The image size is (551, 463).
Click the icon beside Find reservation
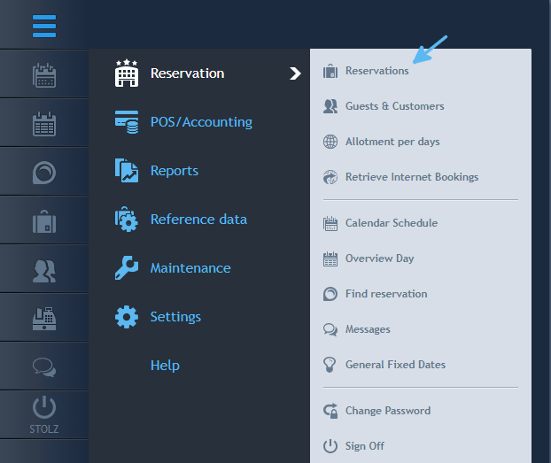tap(330, 294)
